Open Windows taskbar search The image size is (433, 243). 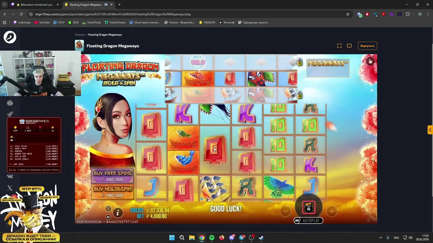182,238
